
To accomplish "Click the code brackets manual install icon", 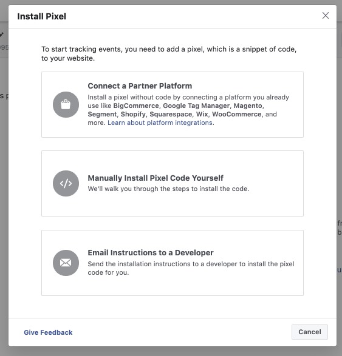I will 66,183.
